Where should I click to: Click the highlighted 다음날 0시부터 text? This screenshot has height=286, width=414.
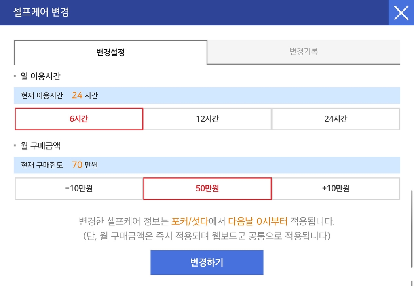pos(258,221)
